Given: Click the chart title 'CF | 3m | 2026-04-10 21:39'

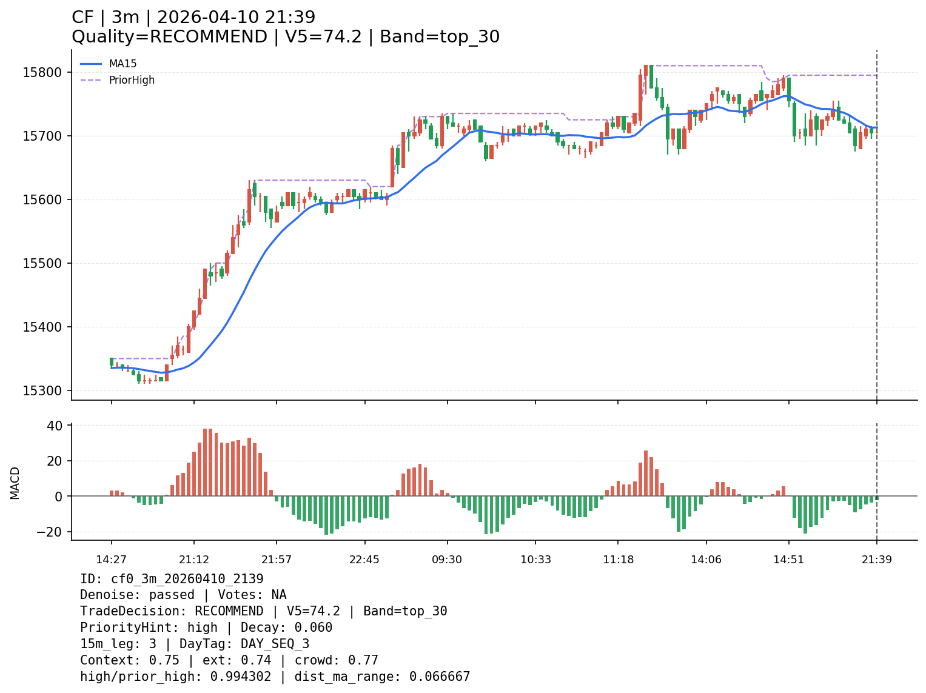Looking at the screenshot, I should [x=193, y=18].
